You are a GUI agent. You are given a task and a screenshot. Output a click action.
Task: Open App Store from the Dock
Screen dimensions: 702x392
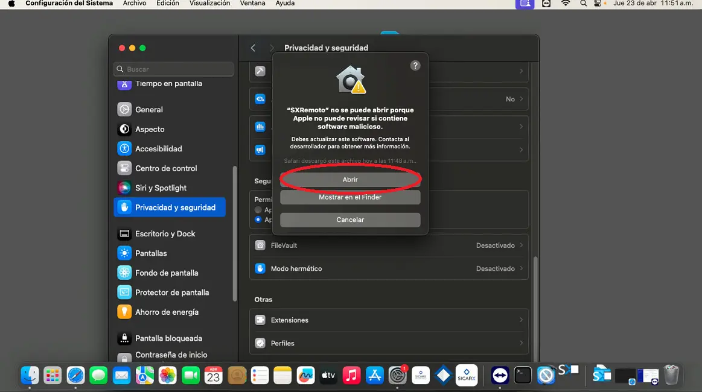click(375, 376)
